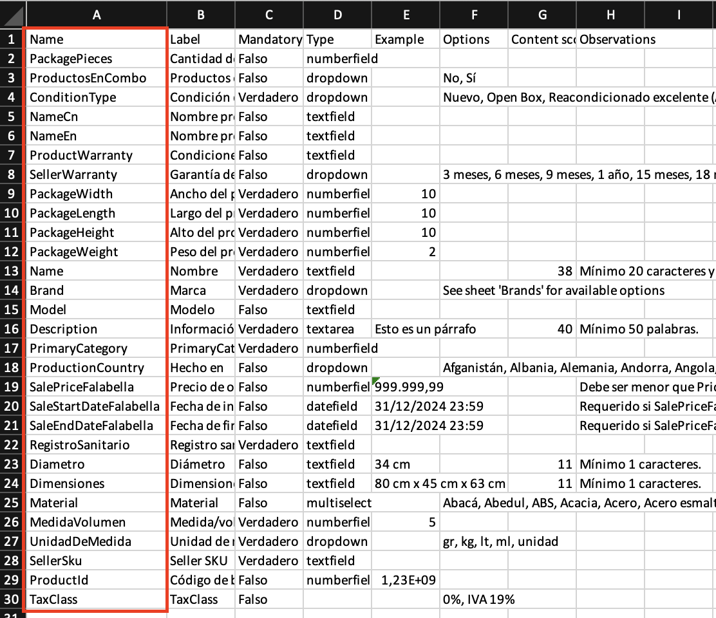Click the Example header cell
Image resolution: width=716 pixels, height=618 pixels.
click(406, 39)
